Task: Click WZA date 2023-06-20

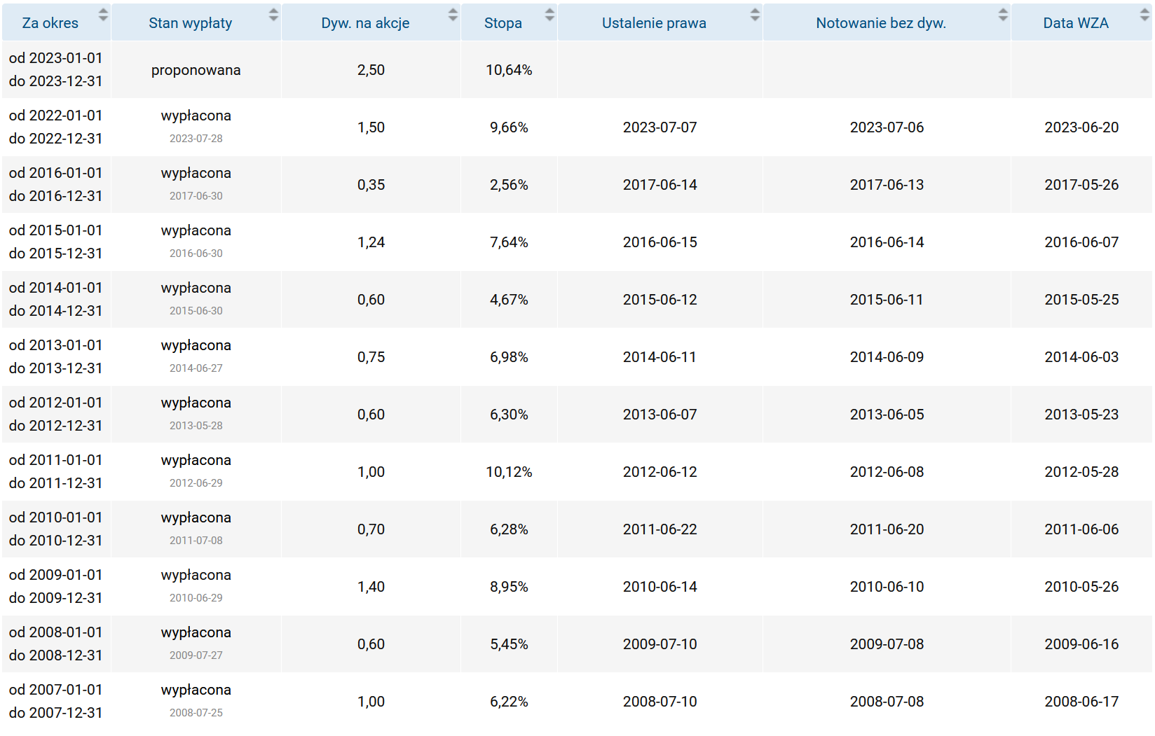Action: (1081, 127)
